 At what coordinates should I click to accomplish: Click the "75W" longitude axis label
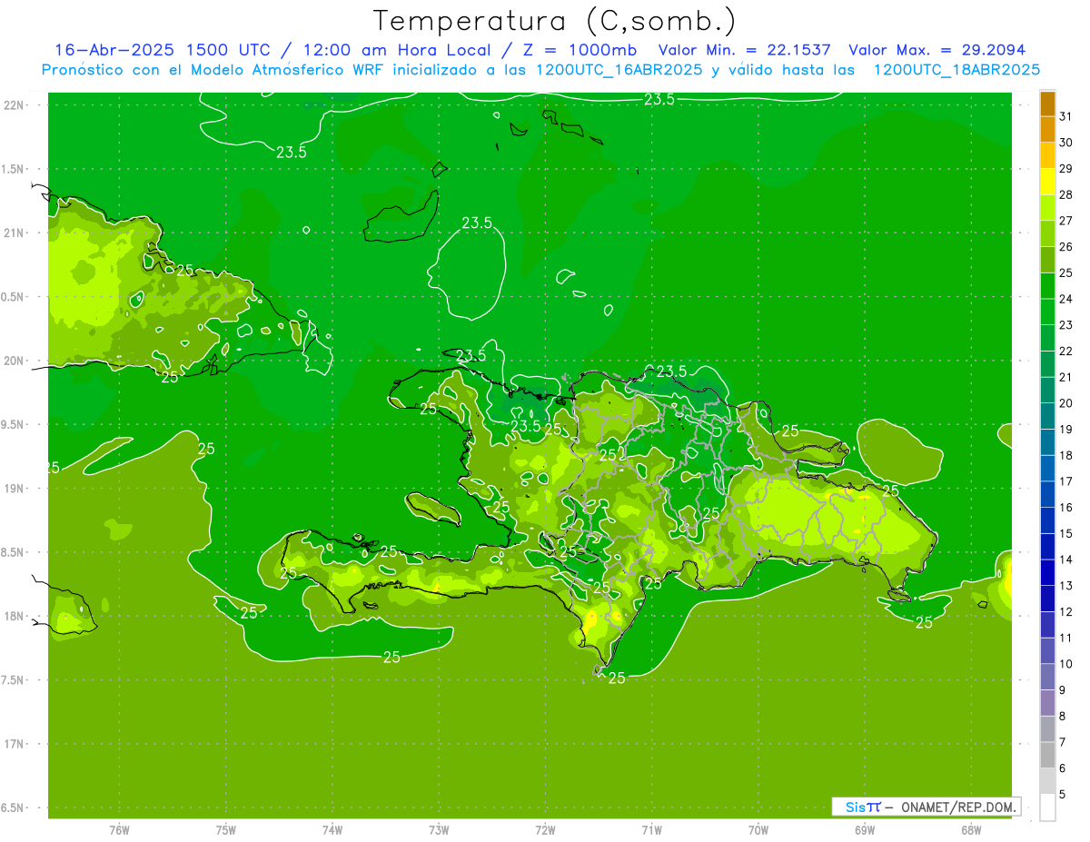point(226,830)
